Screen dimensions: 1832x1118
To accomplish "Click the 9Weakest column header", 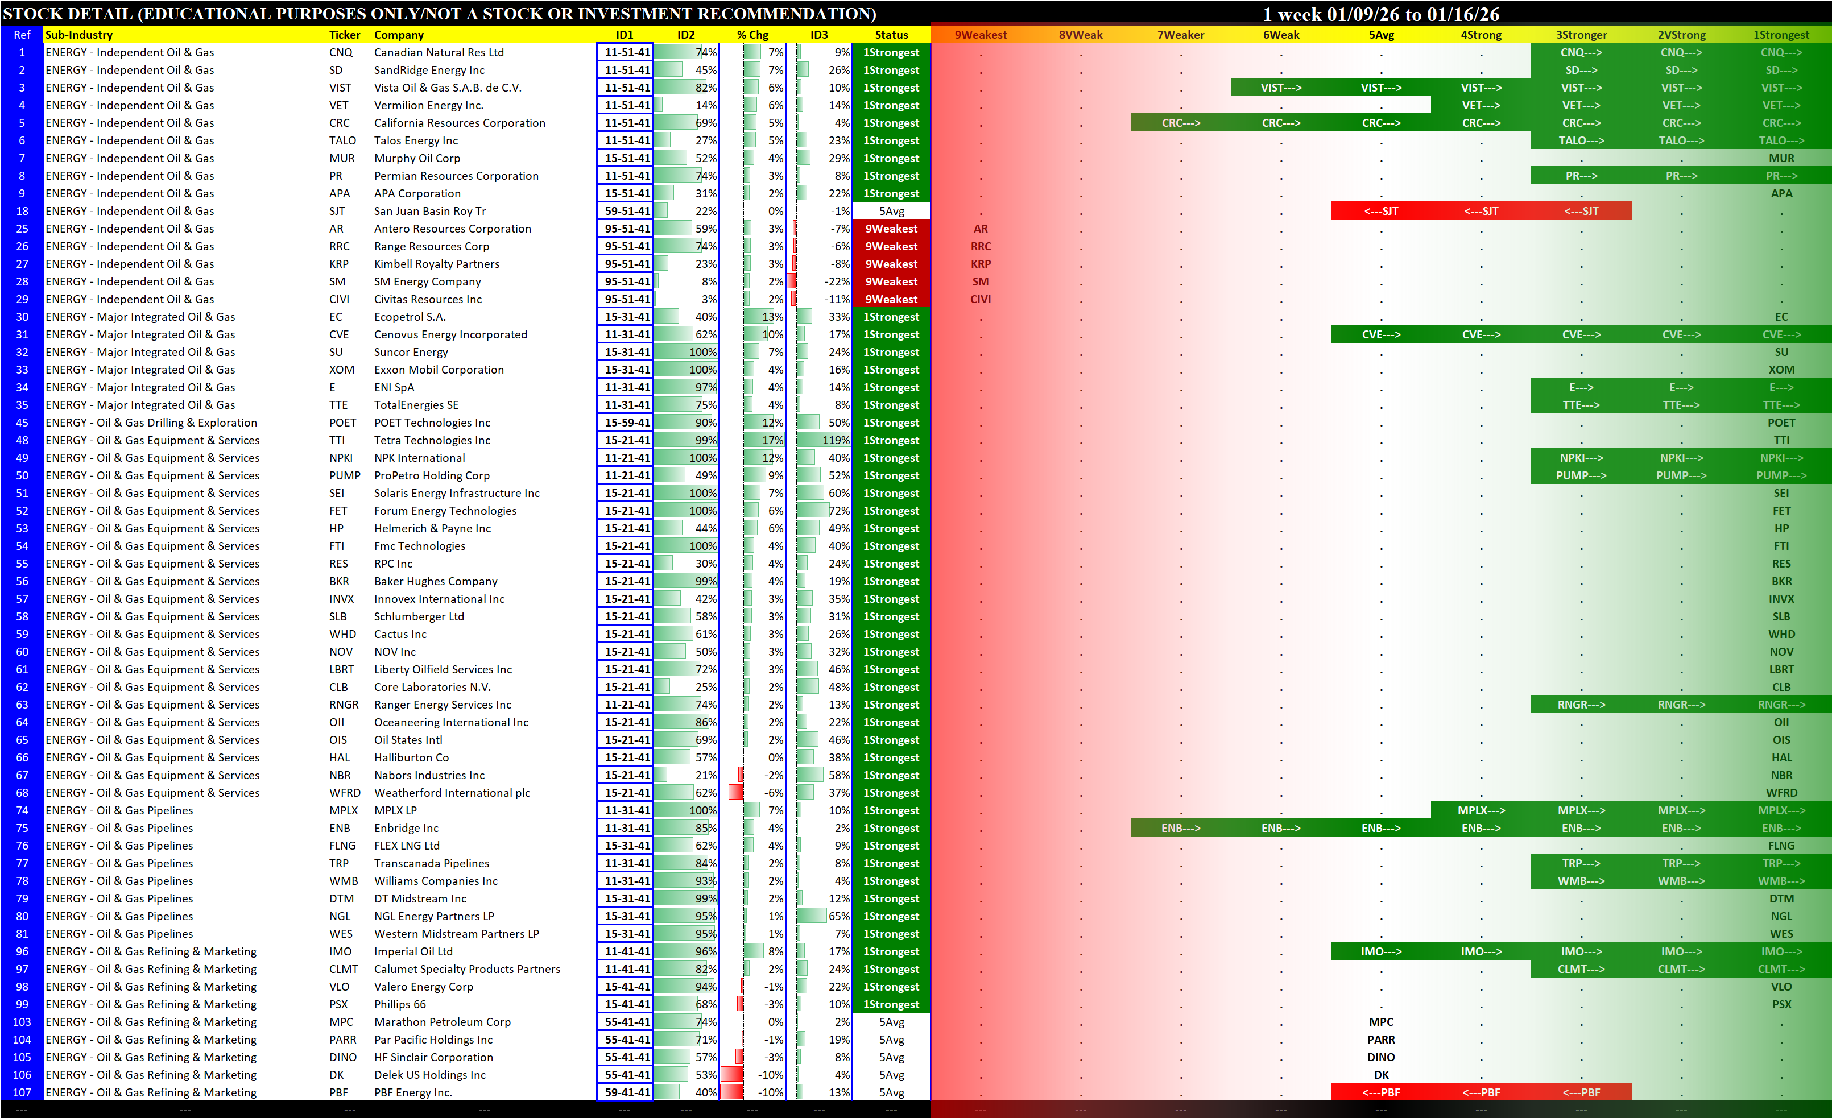I will (x=980, y=35).
